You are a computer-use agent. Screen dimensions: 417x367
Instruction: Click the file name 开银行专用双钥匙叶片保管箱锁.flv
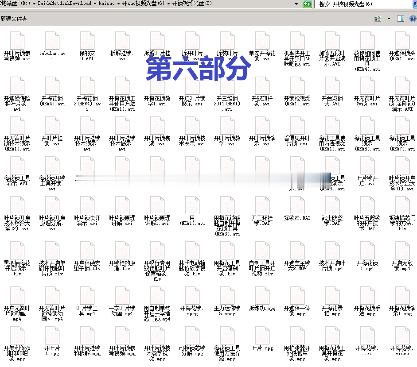157,271
